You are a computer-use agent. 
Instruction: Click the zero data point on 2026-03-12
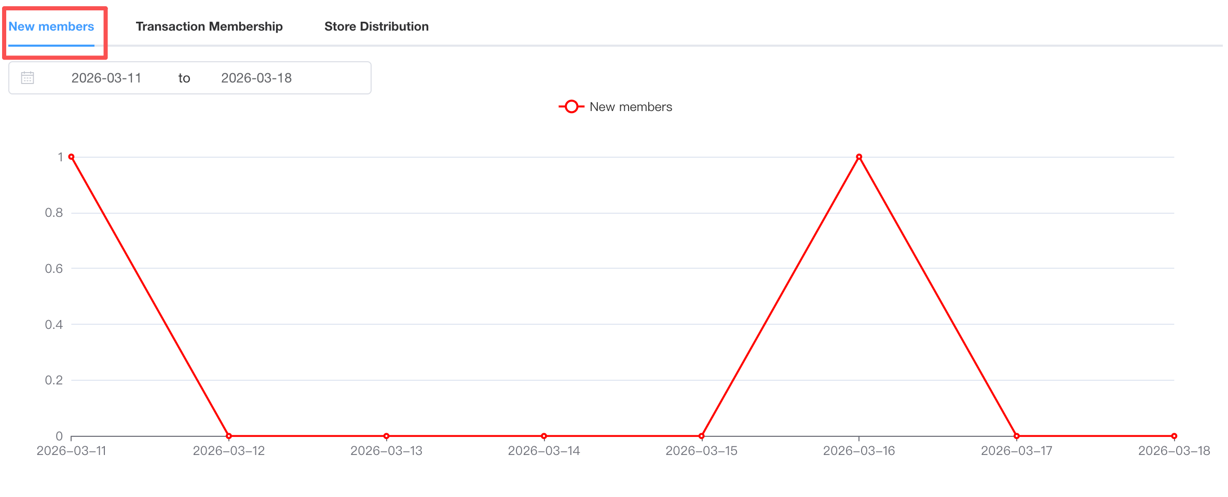tap(229, 436)
